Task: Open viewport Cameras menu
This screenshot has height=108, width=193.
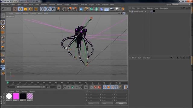Action: (18, 13)
